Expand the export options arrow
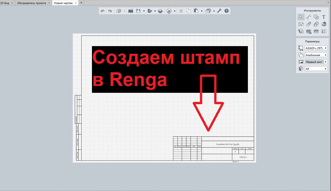Screen dimensions: 331x191 (x=155, y=11)
